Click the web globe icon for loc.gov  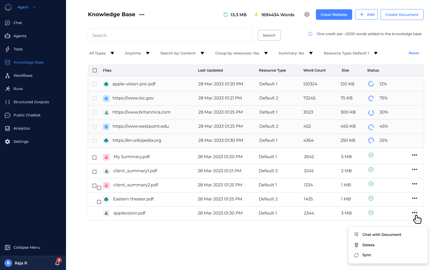point(106,98)
